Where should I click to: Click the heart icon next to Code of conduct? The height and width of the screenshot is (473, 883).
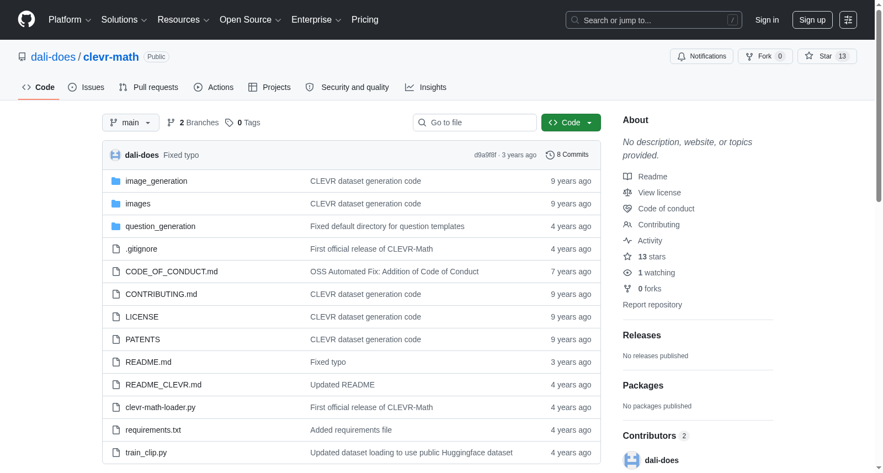coord(627,209)
